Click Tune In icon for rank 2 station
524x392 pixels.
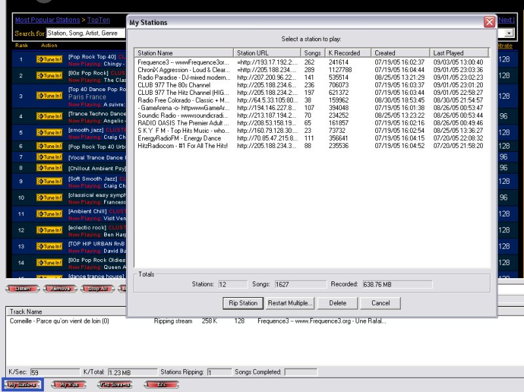[50, 75]
